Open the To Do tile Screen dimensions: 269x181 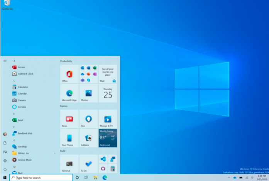point(88,164)
